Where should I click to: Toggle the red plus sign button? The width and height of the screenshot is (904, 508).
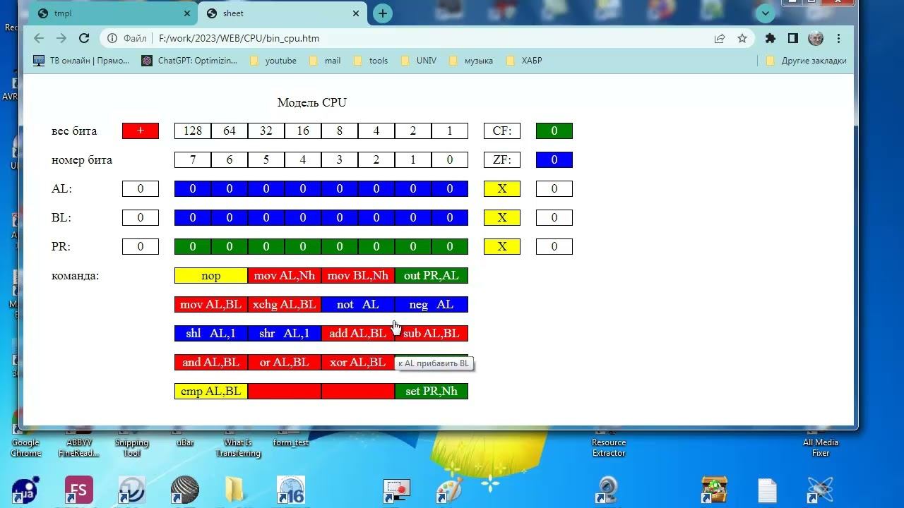141,131
